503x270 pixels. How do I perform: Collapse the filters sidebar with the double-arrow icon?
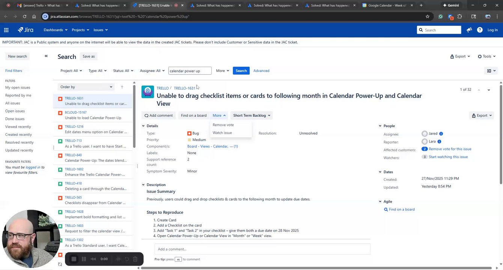[x=46, y=56]
